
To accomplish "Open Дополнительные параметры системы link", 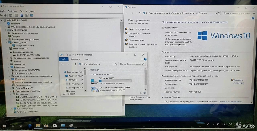I will (x=143, y=45).
